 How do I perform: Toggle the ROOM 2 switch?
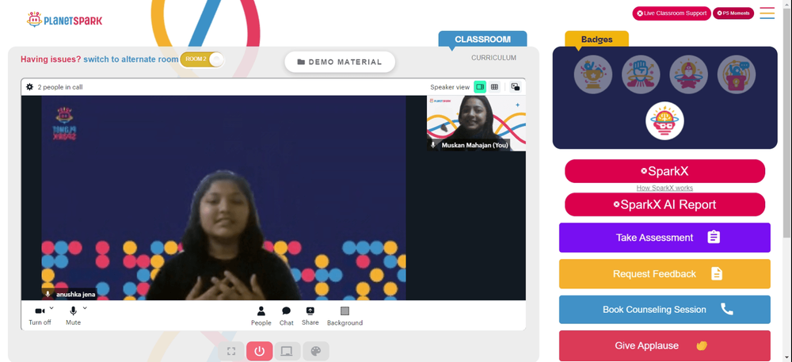[201, 59]
